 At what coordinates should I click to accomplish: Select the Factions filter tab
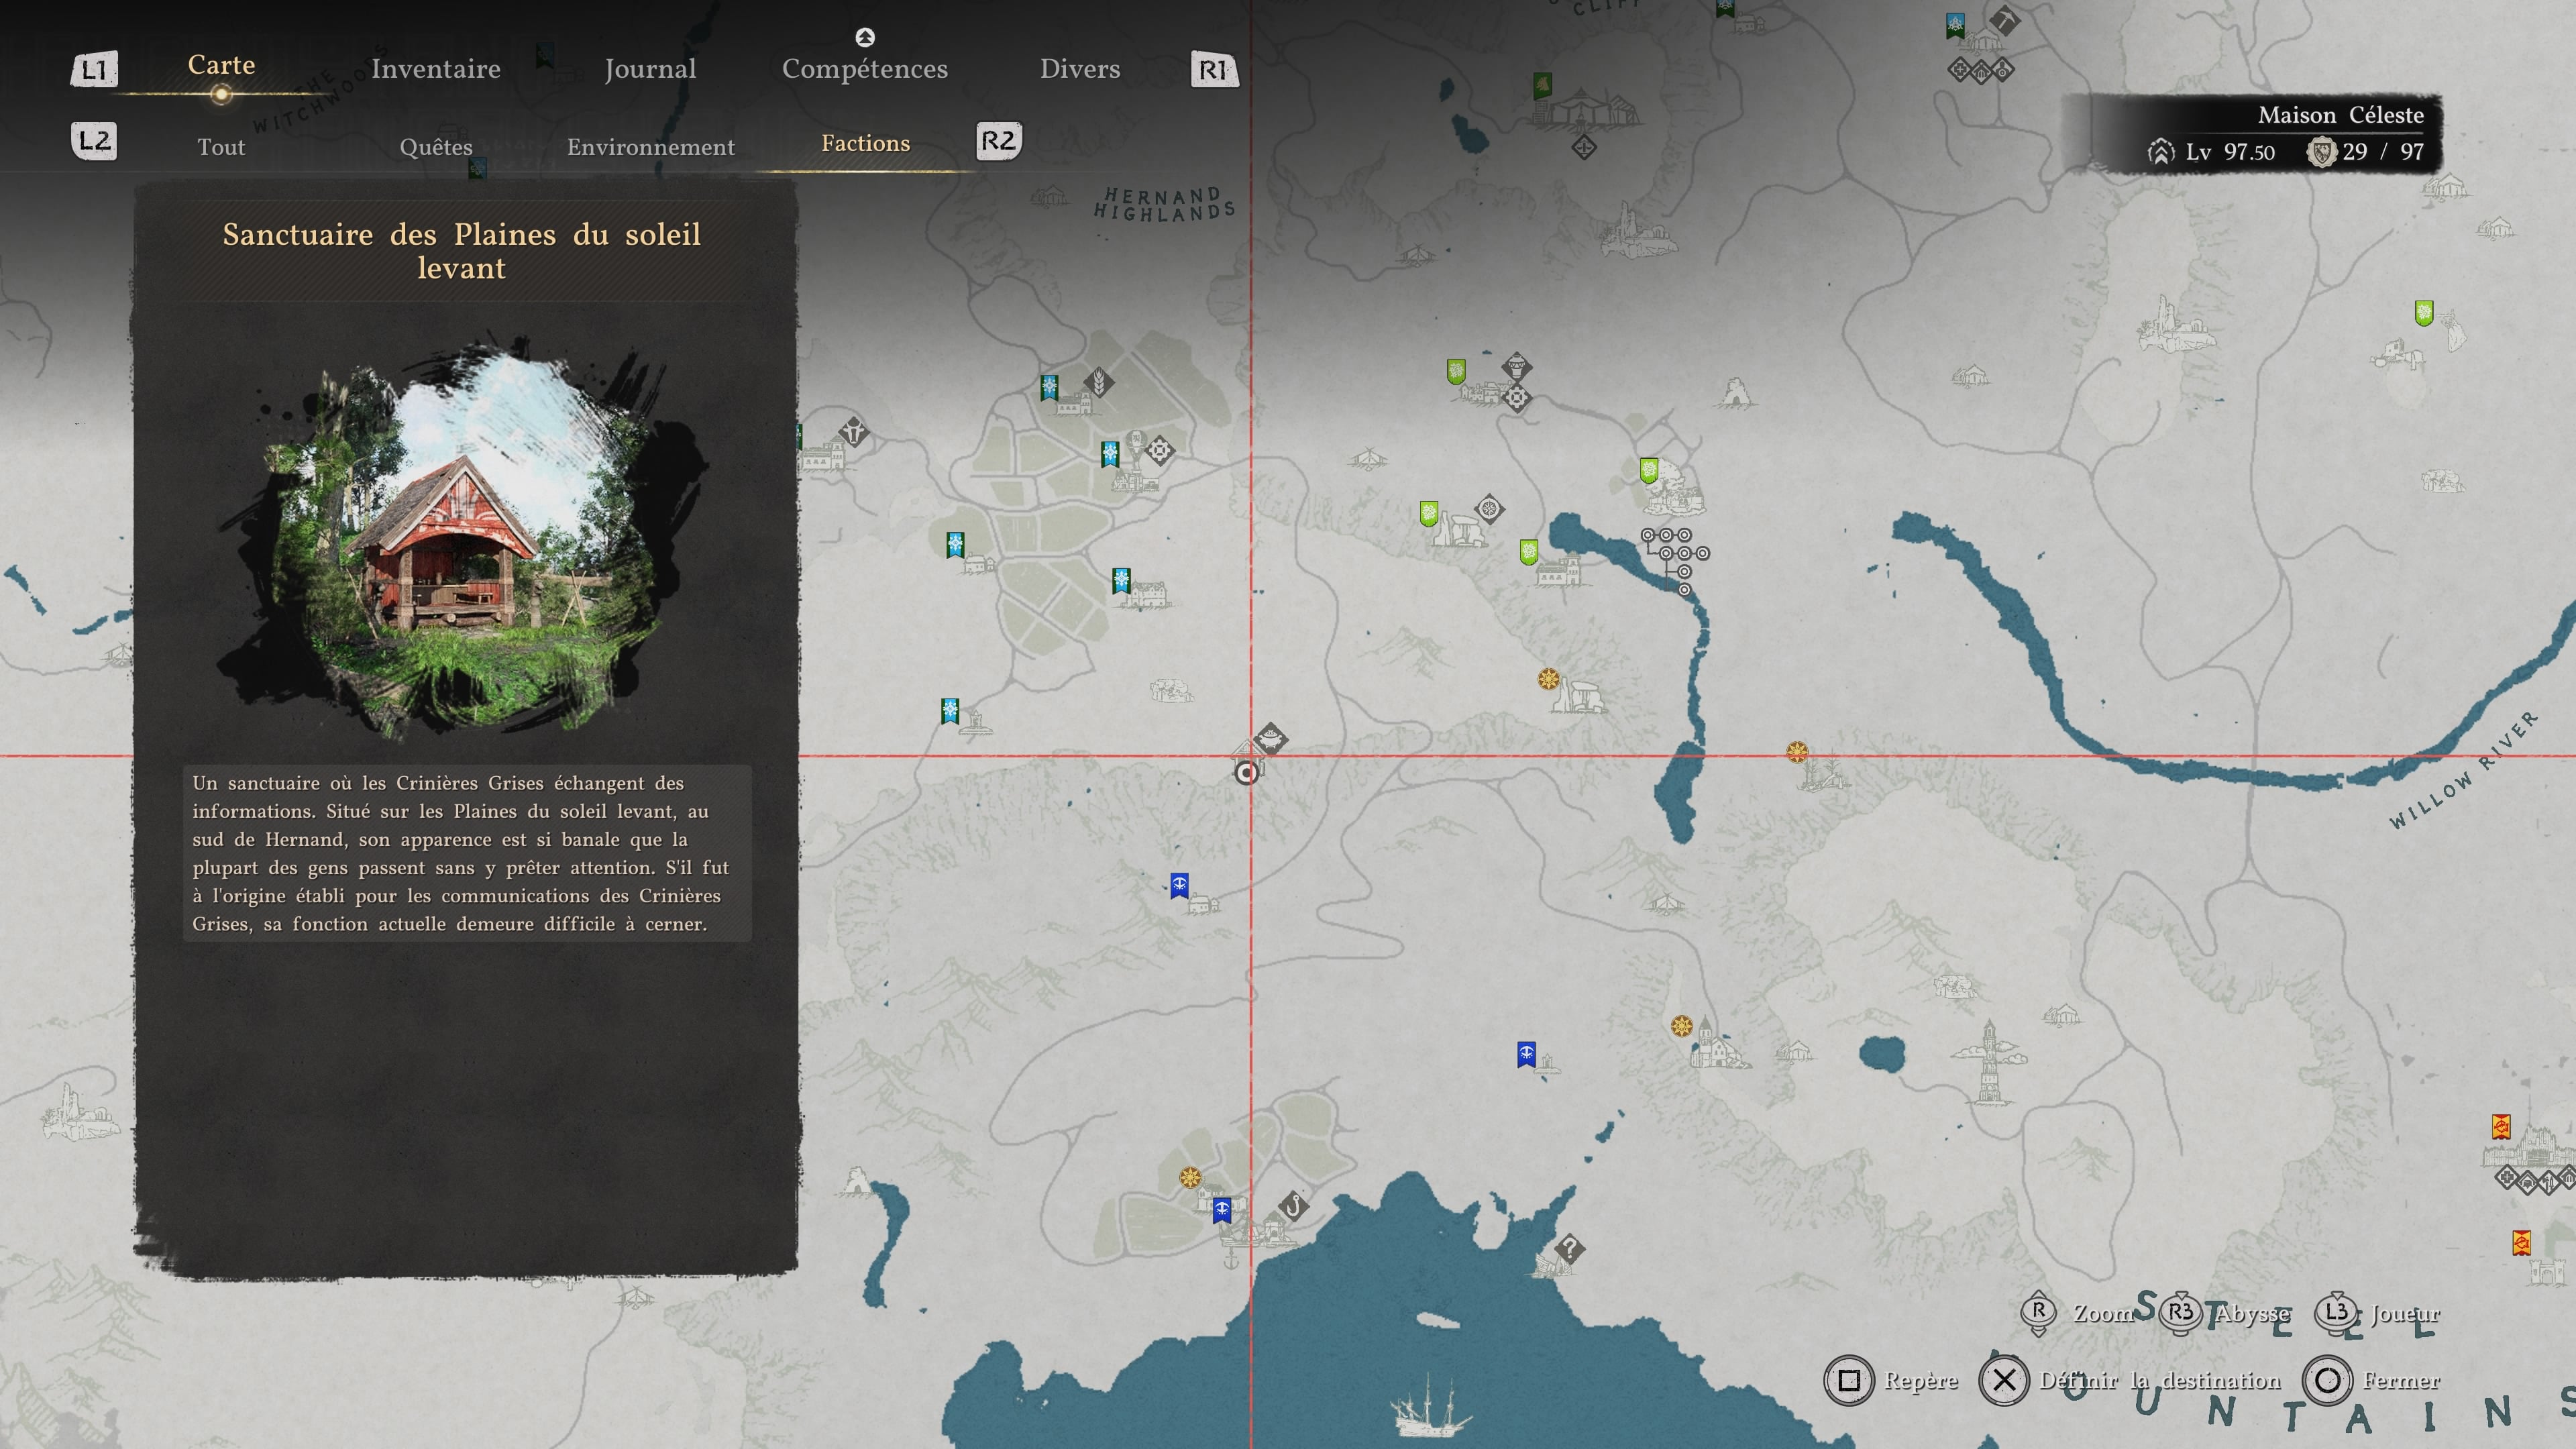coord(866,143)
